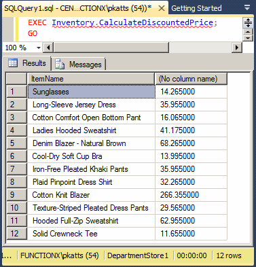The width and height of the screenshot is (256, 267).
Task: Click Inventory.CalculateDiscountedPrice in the query editor
Action: click(x=132, y=22)
